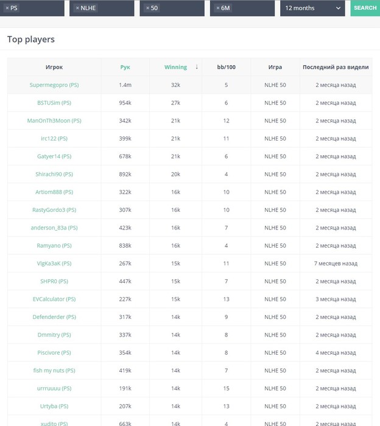Open Supermegopro (PS) player profile
The height and width of the screenshot is (426, 380).
[x=54, y=85]
